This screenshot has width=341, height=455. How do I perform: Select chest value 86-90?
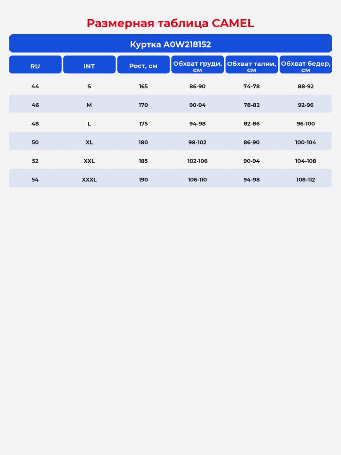[x=198, y=87]
